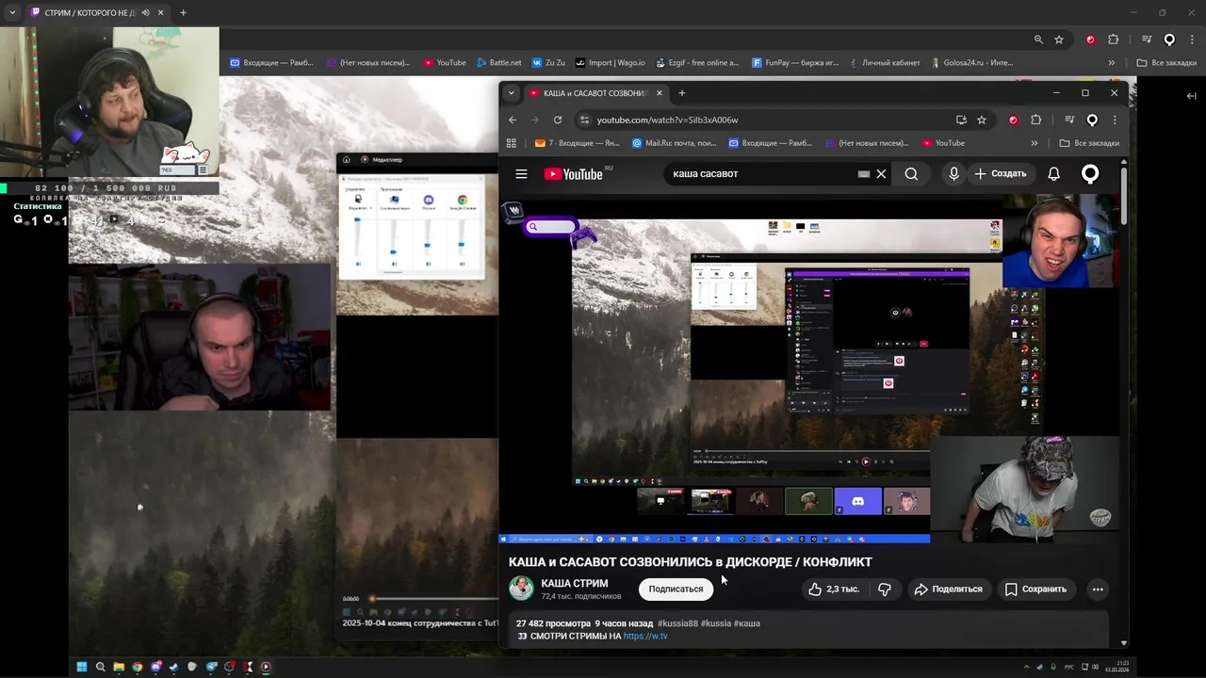The width and height of the screenshot is (1206, 678).
Task: Click the YouTube video player area
Action: (810, 369)
